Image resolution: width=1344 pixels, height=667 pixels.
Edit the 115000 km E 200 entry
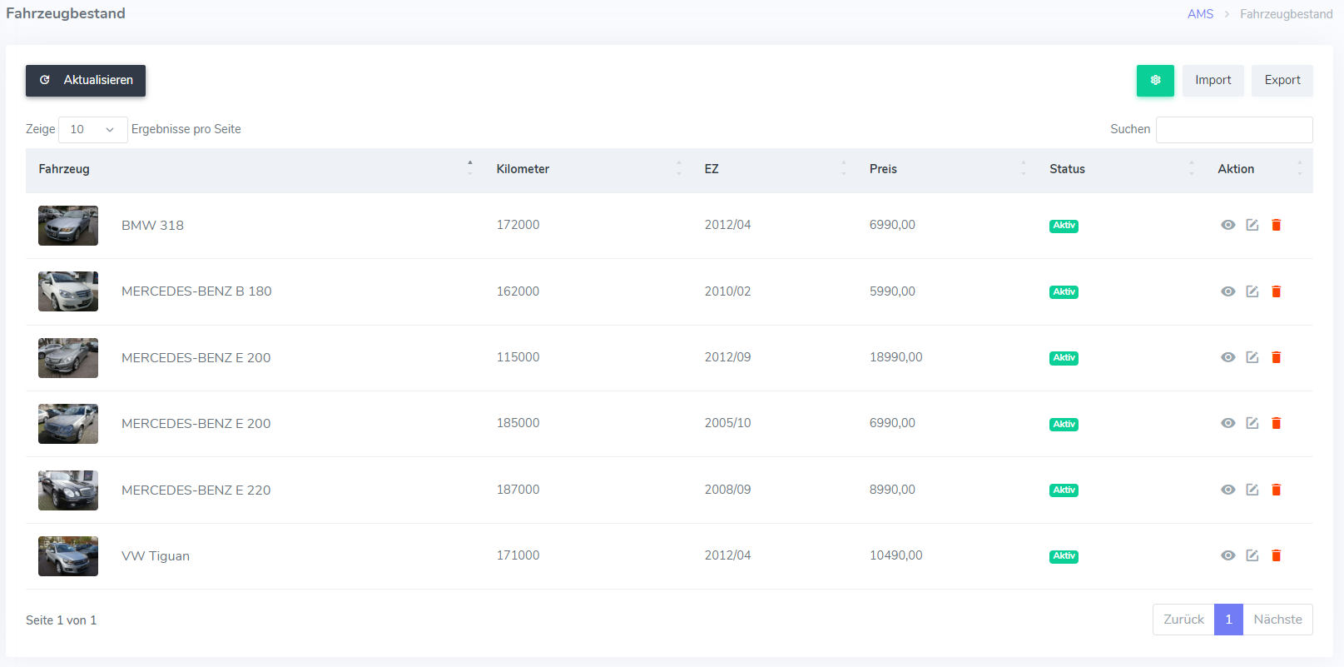pos(1252,357)
